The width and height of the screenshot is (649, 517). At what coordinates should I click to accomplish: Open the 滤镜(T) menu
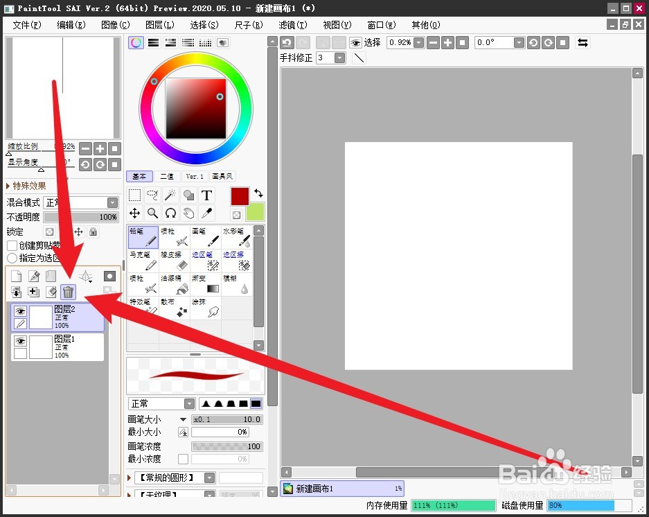pos(293,25)
